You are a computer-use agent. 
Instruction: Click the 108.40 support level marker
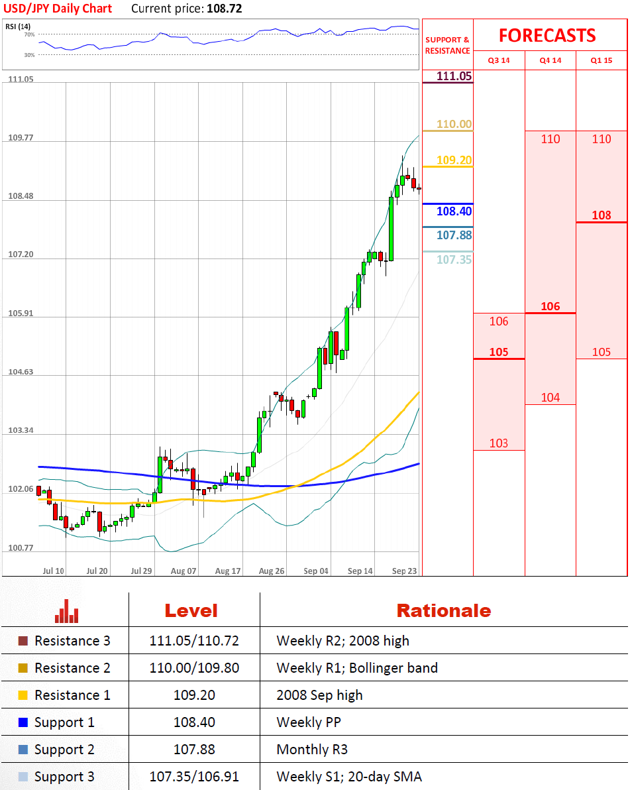(x=454, y=211)
